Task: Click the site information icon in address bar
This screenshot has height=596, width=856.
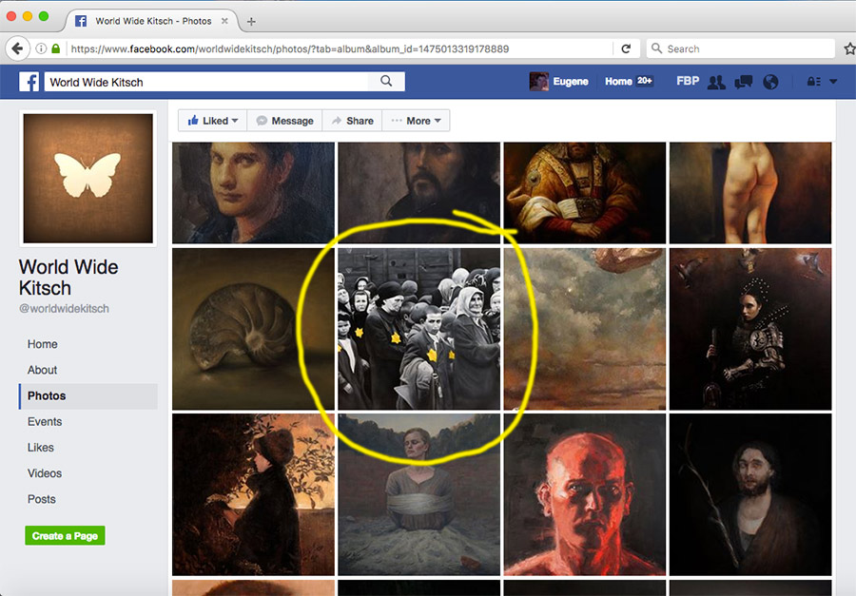Action: click(x=41, y=48)
